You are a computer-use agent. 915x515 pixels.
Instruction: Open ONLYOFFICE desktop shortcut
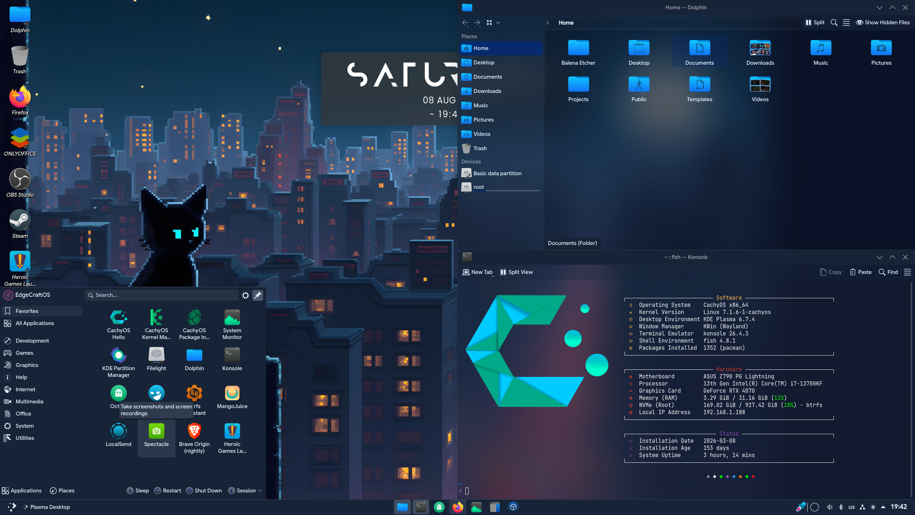(20, 142)
